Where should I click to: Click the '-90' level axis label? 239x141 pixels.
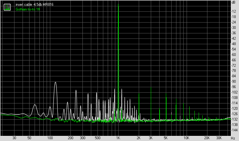click(234, 81)
